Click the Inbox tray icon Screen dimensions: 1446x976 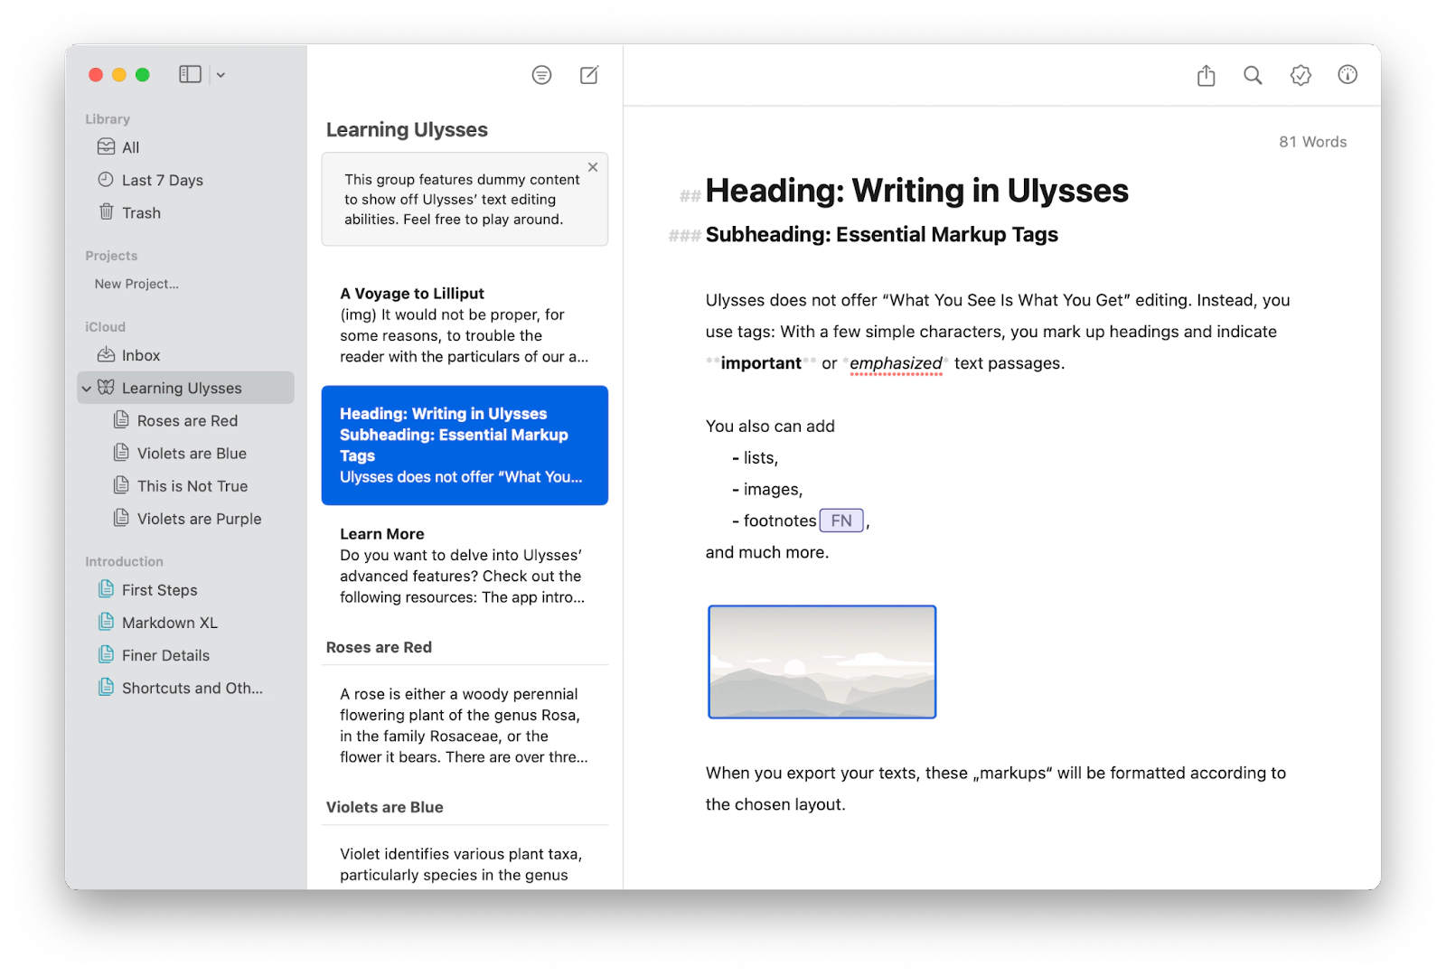pos(106,354)
